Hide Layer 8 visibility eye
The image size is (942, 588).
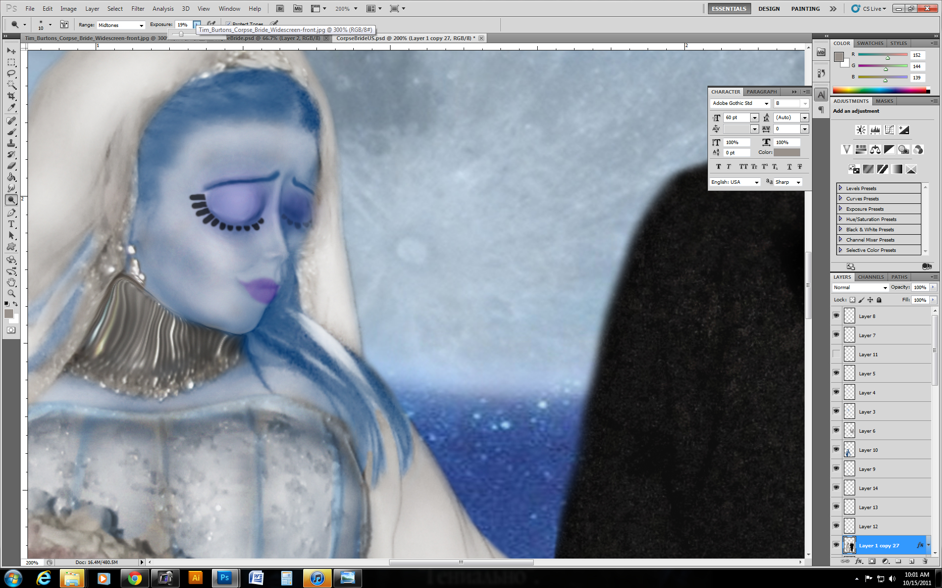coord(837,316)
